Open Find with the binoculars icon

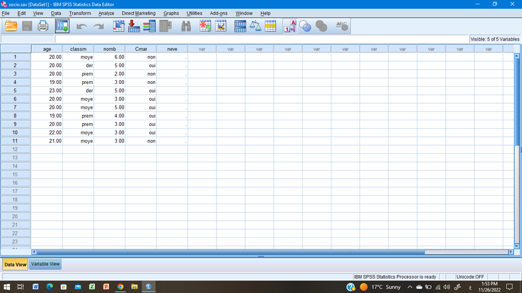(186, 26)
